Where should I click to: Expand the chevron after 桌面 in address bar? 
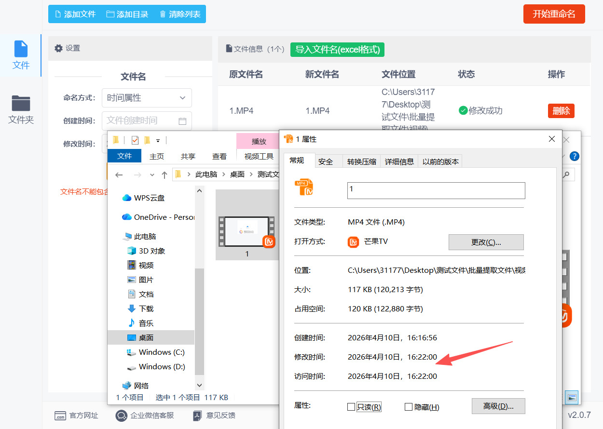coord(251,174)
